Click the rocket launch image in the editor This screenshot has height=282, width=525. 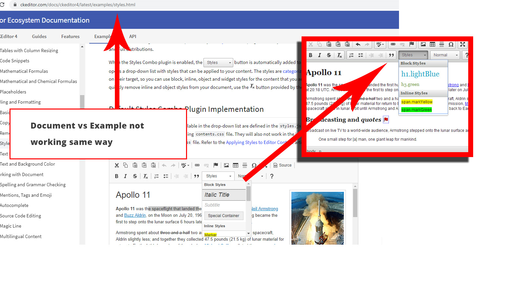click(318, 218)
